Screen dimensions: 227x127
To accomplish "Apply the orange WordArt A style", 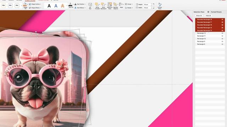I will (x=62, y=6).
